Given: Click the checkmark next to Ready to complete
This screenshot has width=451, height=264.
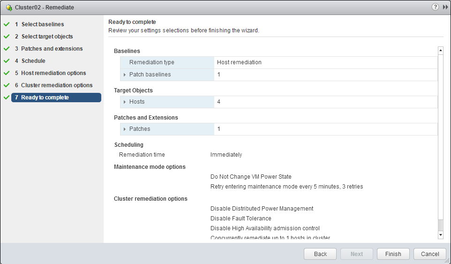Looking at the screenshot, I should pyautogui.click(x=7, y=98).
